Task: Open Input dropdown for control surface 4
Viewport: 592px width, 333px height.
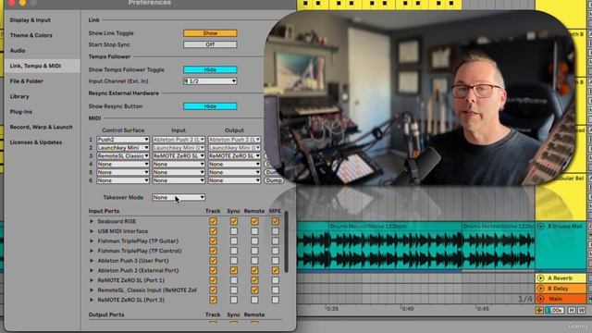Action: (179, 165)
